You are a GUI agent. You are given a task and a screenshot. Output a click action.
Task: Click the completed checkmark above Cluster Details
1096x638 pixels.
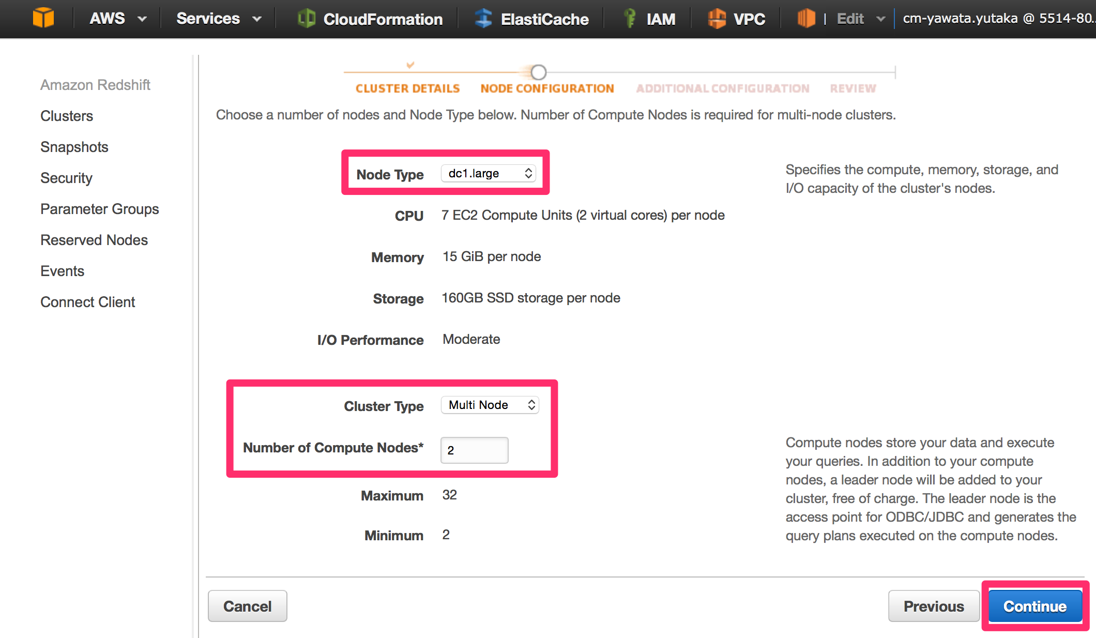tap(409, 66)
